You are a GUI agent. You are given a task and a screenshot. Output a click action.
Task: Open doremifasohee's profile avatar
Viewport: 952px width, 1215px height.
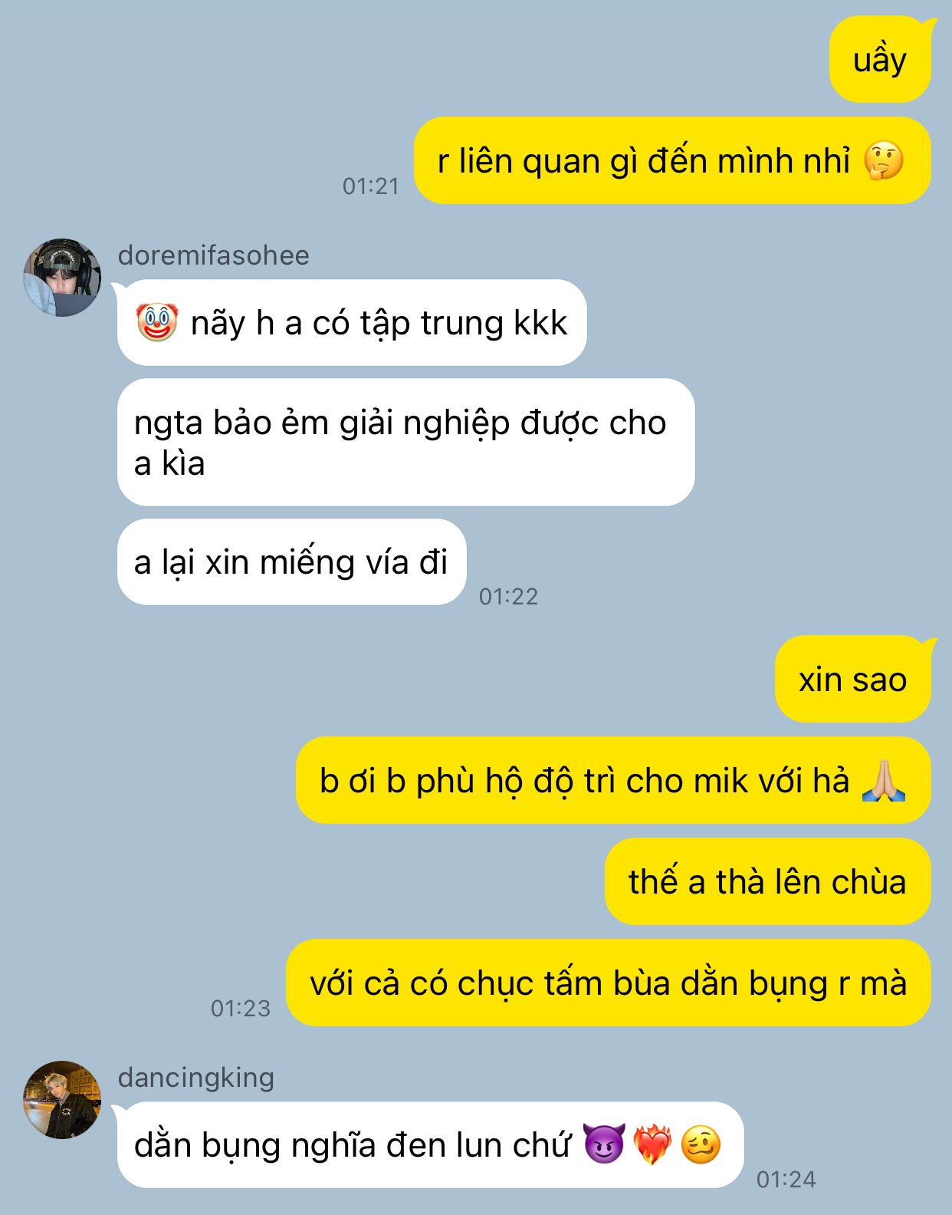[x=62, y=278]
